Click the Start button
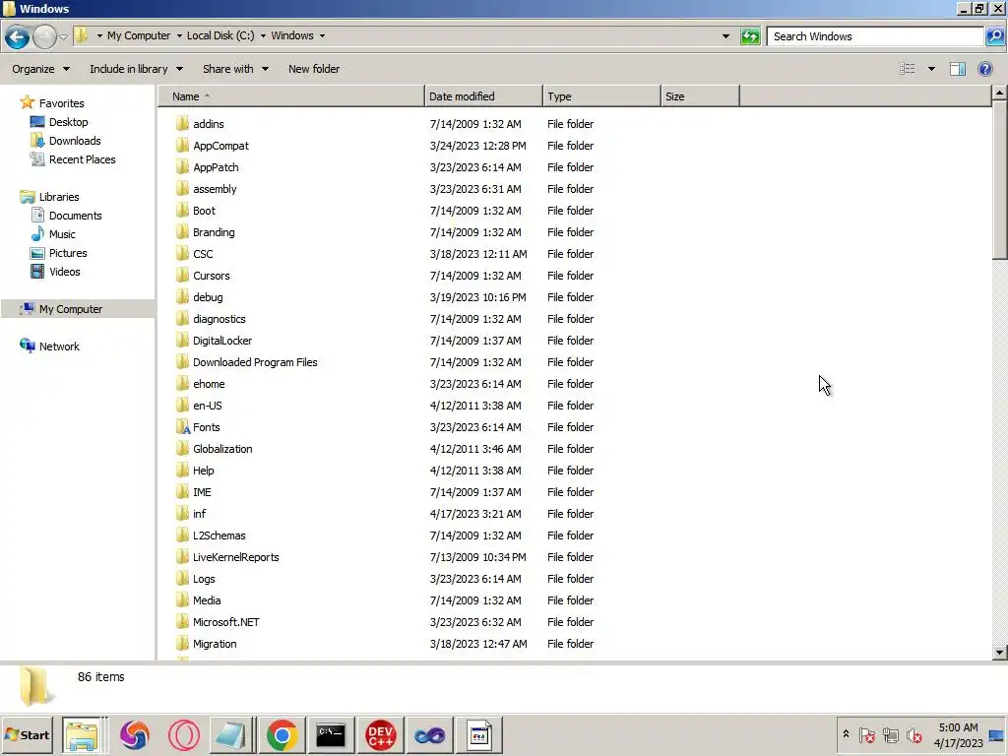Image resolution: width=1008 pixels, height=756 pixels. [x=27, y=734]
